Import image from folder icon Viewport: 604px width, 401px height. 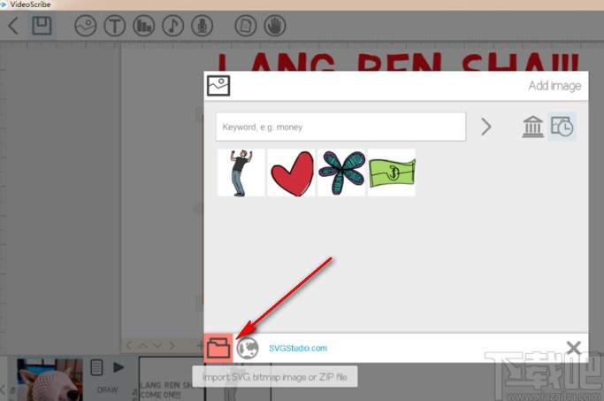click(x=218, y=348)
